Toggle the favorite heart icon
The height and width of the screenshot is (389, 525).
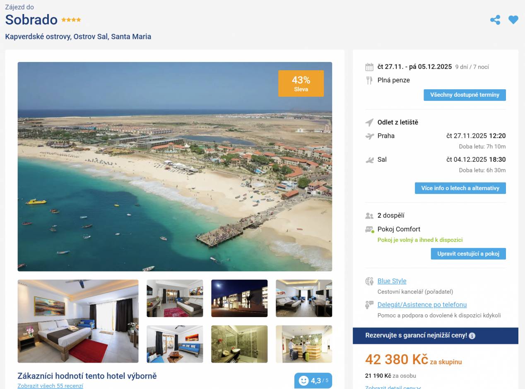513,20
